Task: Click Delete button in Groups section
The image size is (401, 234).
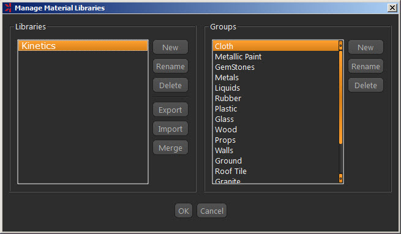Action: tap(365, 85)
